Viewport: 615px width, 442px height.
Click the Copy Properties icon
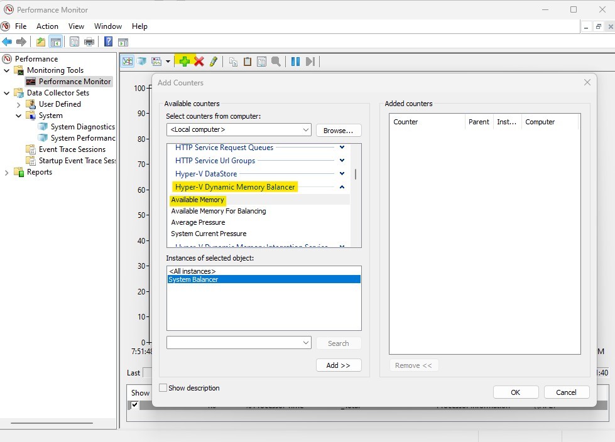pos(232,61)
